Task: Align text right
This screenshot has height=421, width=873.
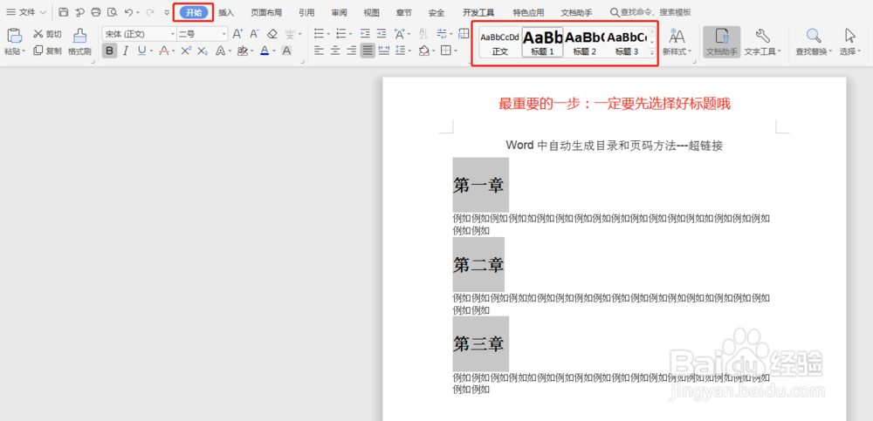Action: 351,51
